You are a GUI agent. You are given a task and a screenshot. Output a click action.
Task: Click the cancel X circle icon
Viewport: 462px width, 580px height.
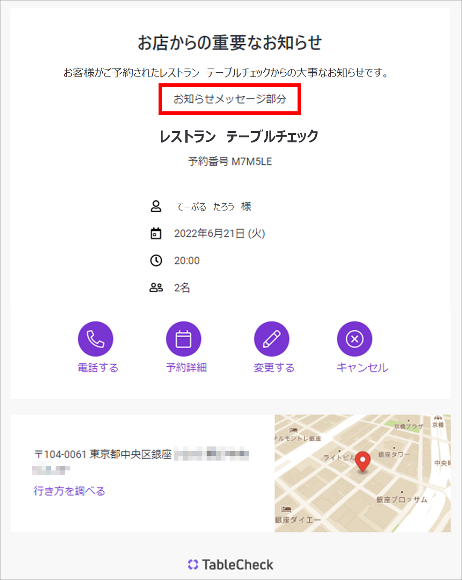(355, 339)
